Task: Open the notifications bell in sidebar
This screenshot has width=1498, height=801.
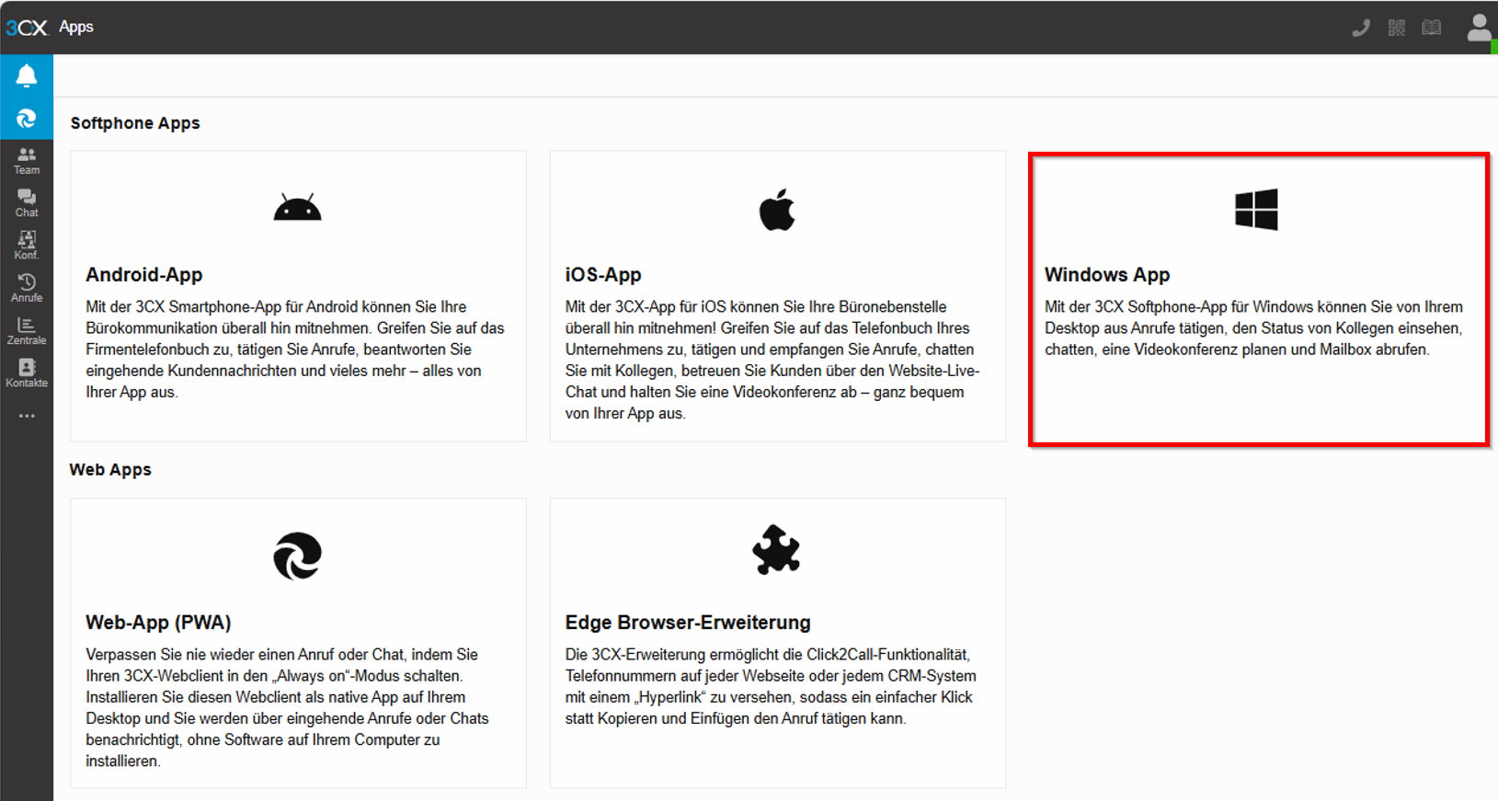Action: (27, 76)
